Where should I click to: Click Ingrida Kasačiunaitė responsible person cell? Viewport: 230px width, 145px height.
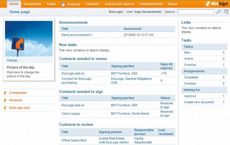[143, 140]
